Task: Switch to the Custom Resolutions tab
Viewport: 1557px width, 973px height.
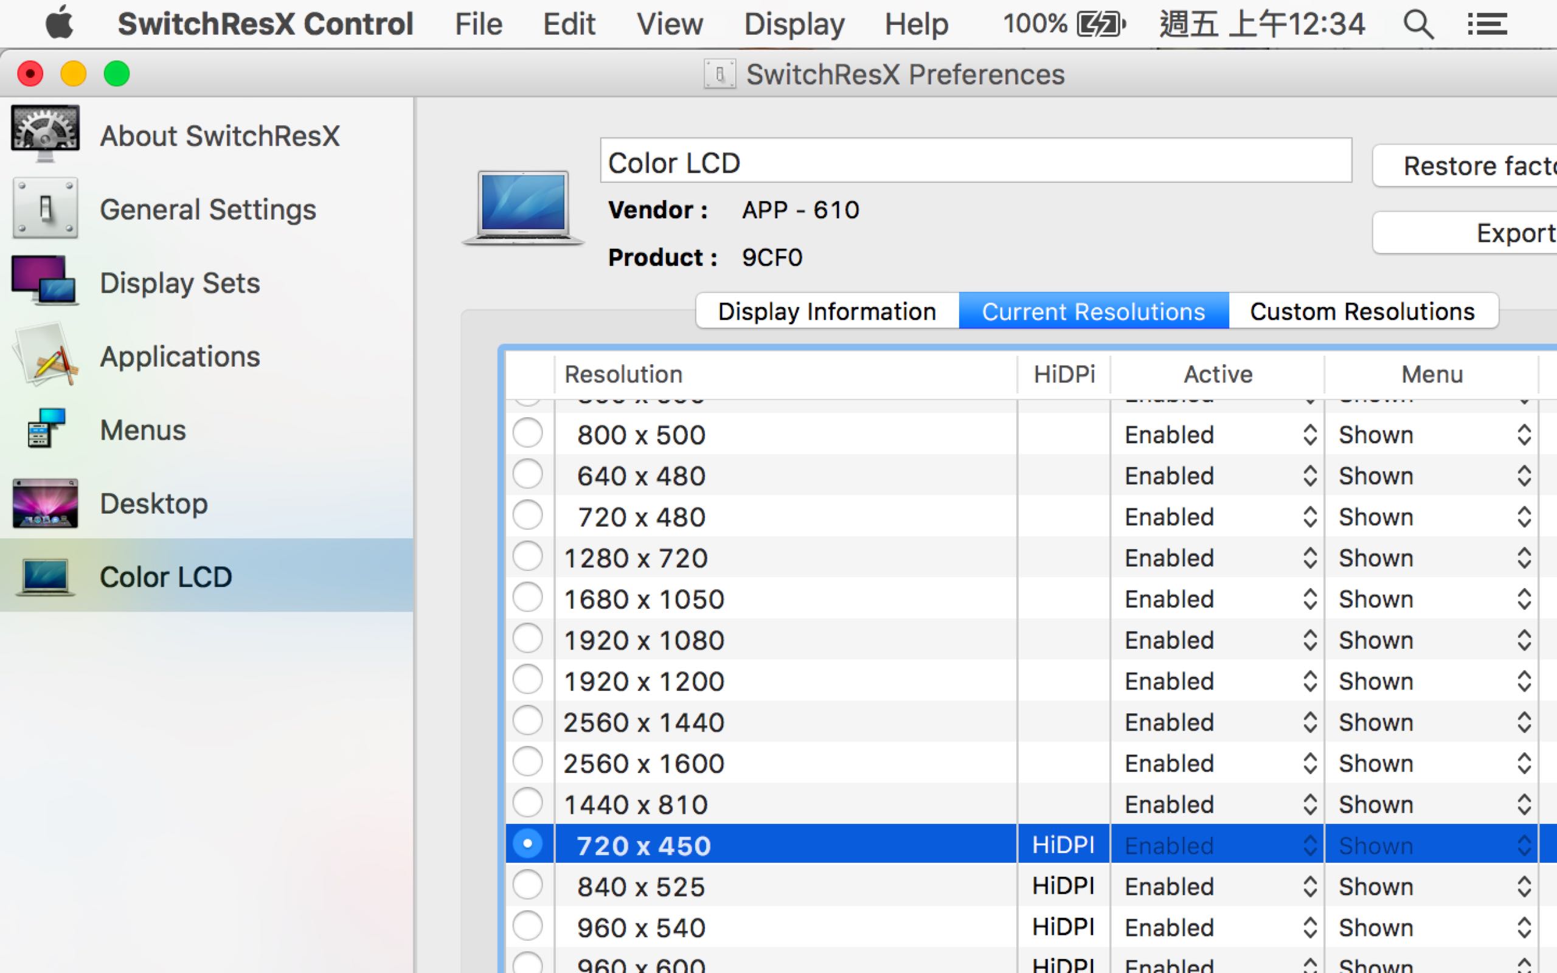Action: (1364, 311)
